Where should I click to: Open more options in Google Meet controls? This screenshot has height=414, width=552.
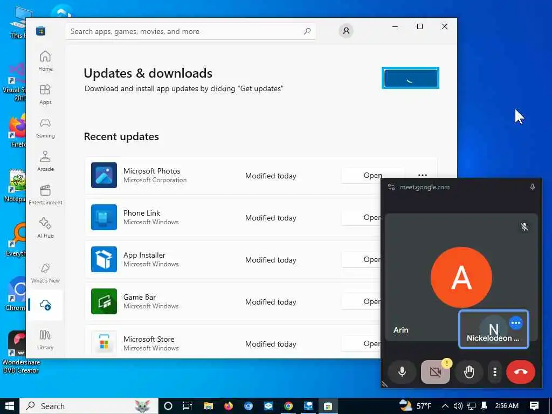click(495, 372)
